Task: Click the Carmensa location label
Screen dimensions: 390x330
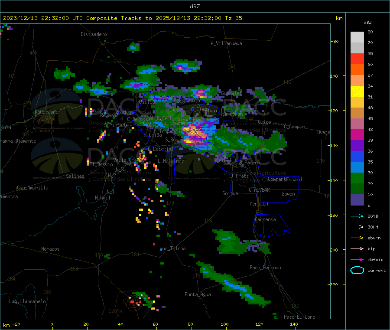Action: coord(265,219)
